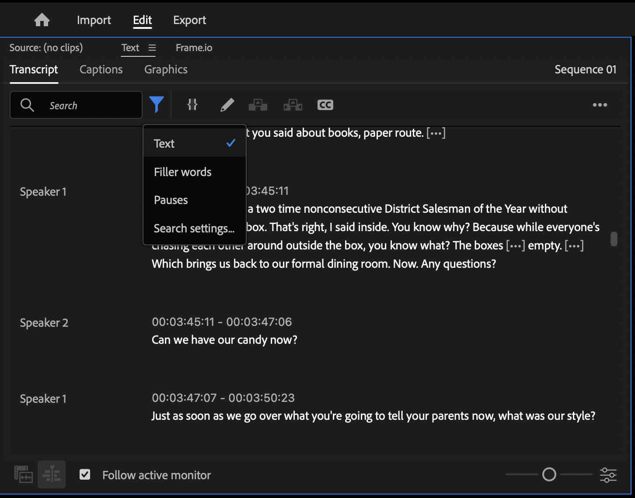Screen dimensions: 635x498
Task: Select the sequence transcript view icon
Action: tap(51, 474)
